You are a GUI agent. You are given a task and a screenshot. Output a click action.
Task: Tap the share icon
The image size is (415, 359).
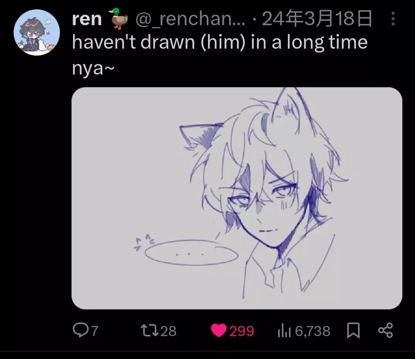tap(385, 330)
